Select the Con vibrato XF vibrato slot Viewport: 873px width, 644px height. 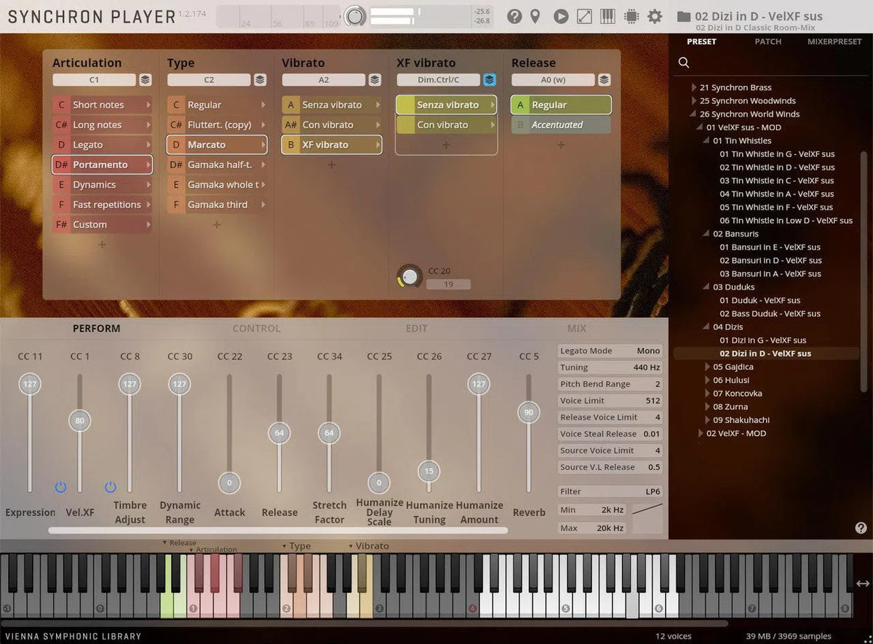446,125
